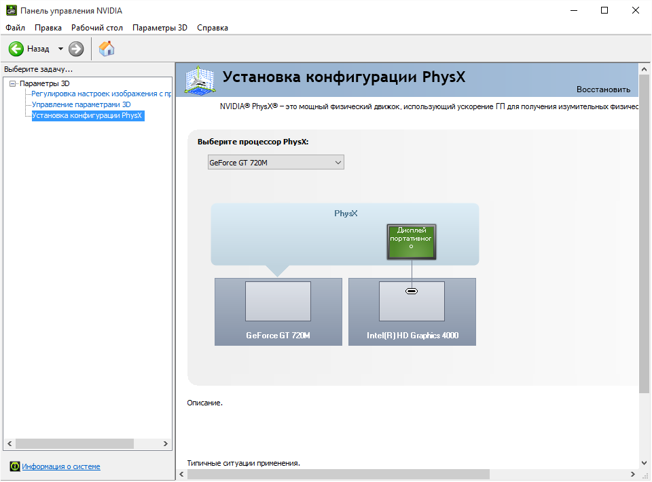Click the green laptop display icon

click(412, 241)
